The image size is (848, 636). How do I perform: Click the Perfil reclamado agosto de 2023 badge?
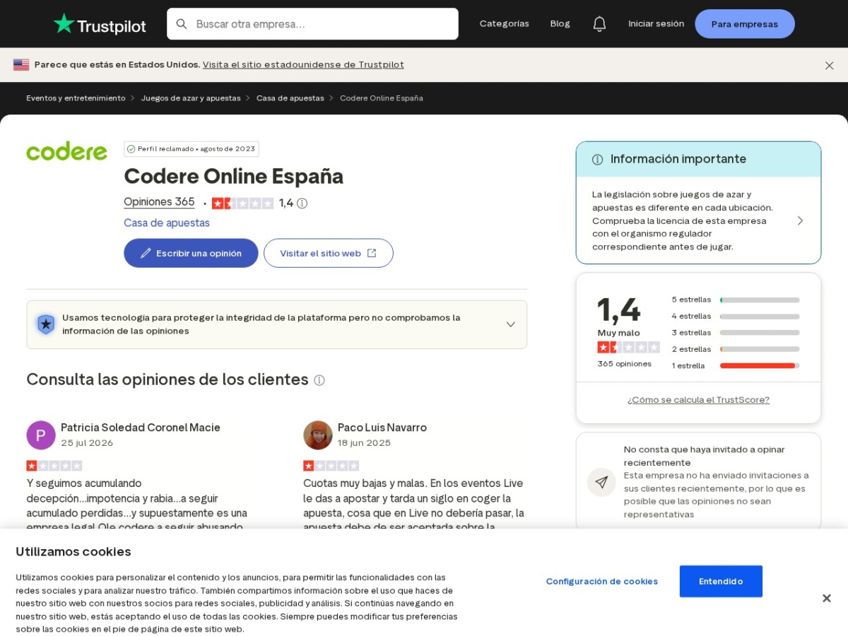coord(192,149)
